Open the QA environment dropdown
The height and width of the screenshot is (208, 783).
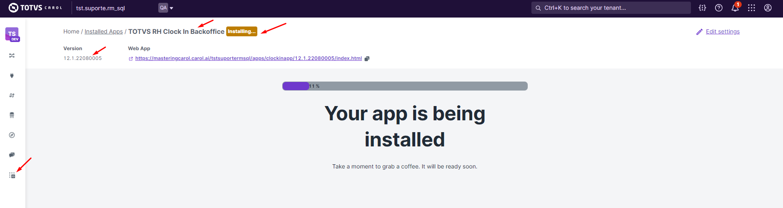(x=166, y=8)
